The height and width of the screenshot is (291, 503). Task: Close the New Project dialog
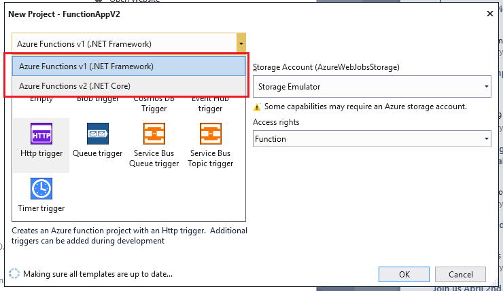[x=489, y=14]
